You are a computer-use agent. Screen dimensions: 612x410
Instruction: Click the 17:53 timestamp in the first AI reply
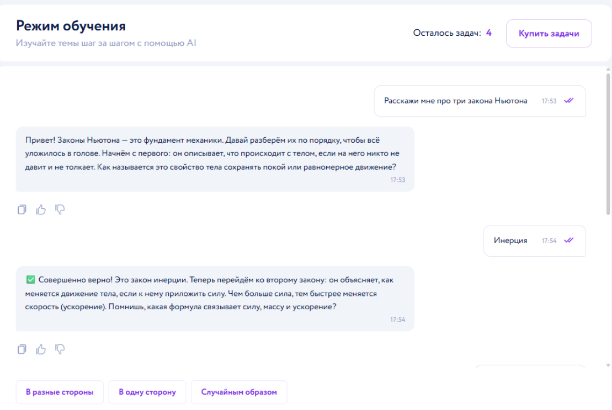coord(398,180)
